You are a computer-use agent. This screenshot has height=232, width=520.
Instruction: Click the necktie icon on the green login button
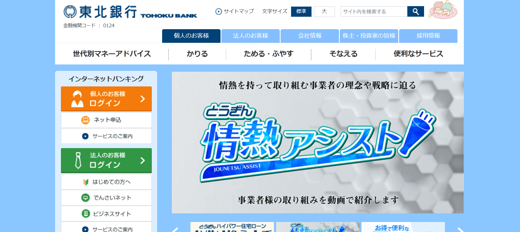pos(78,160)
